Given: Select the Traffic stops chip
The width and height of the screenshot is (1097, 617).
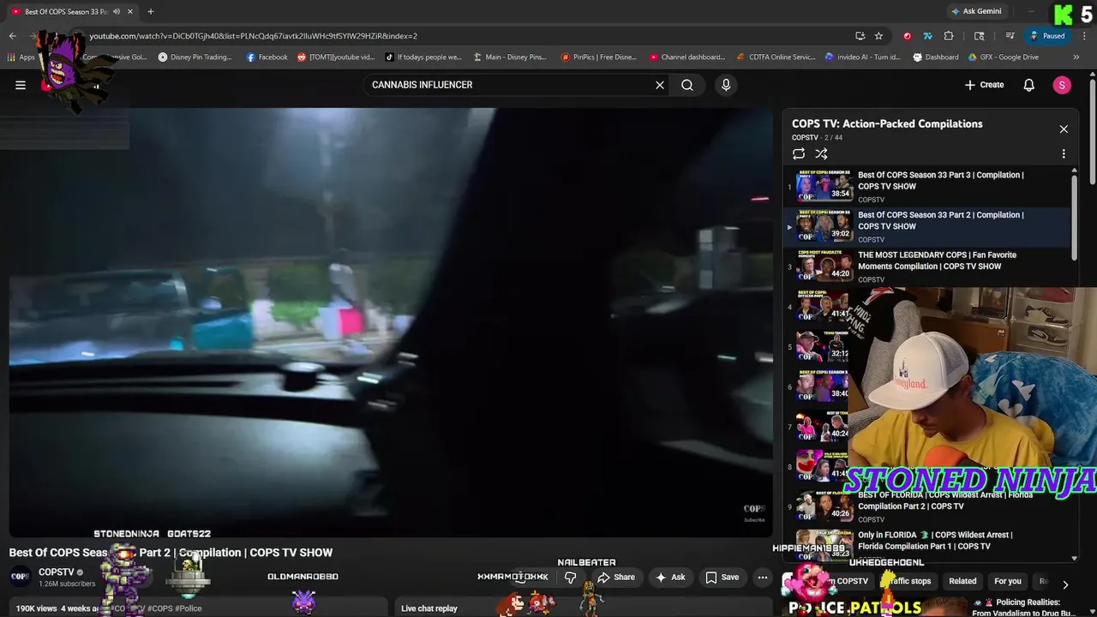Looking at the screenshot, I should point(908,581).
